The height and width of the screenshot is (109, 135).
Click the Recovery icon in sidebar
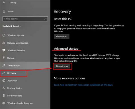coord(4,73)
